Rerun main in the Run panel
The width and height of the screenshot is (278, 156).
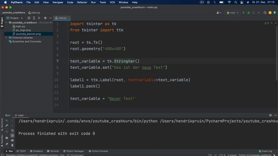[x=7, y=121]
